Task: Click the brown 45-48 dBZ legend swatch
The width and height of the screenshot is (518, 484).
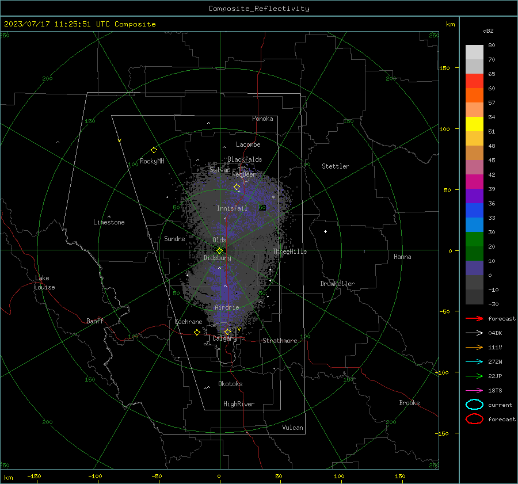Action: click(474, 153)
